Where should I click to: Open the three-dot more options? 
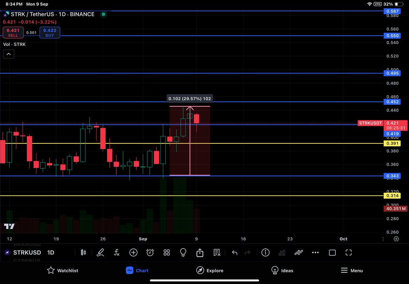point(315,252)
